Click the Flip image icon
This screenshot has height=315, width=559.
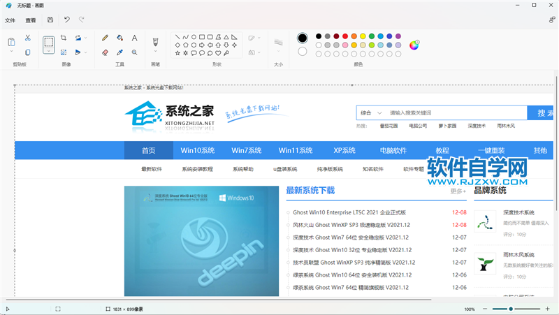pos(78,52)
